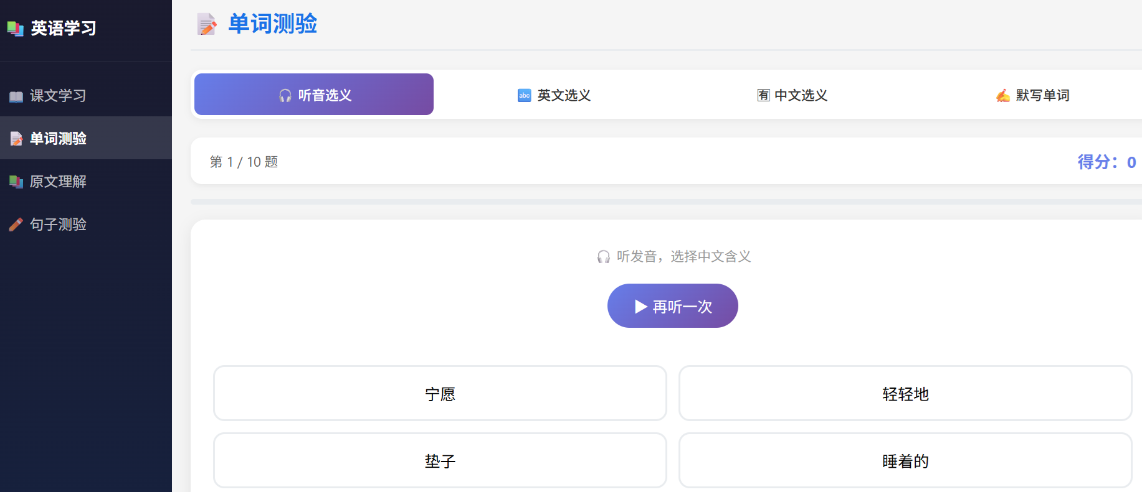Click the 得分: 0 score text
The height and width of the screenshot is (492, 1142).
(x=1106, y=162)
